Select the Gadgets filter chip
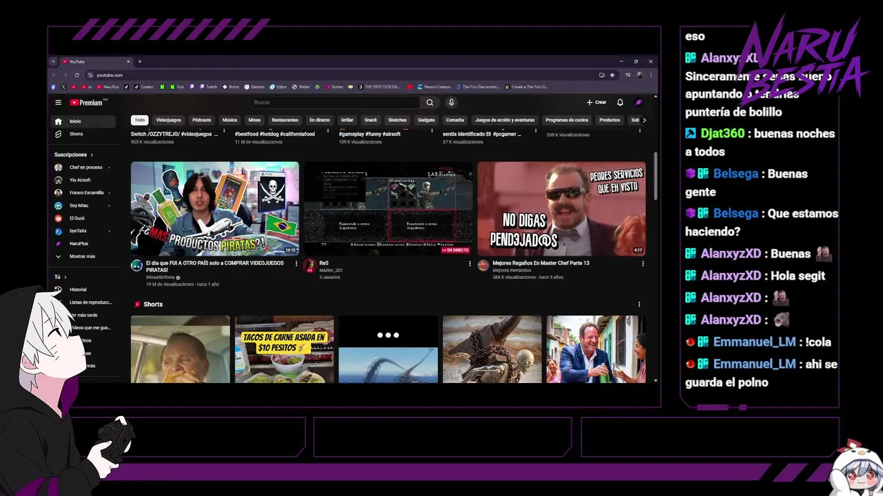The width and height of the screenshot is (883, 496). [426, 120]
